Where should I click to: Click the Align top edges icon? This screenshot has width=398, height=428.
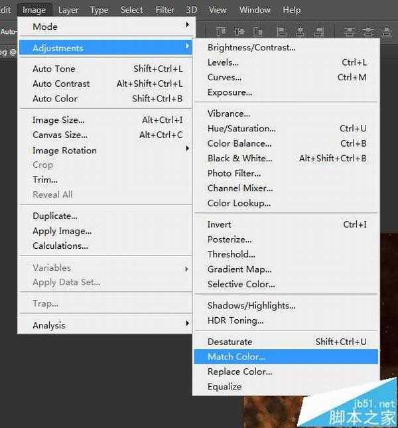pyautogui.click(x=221, y=31)
